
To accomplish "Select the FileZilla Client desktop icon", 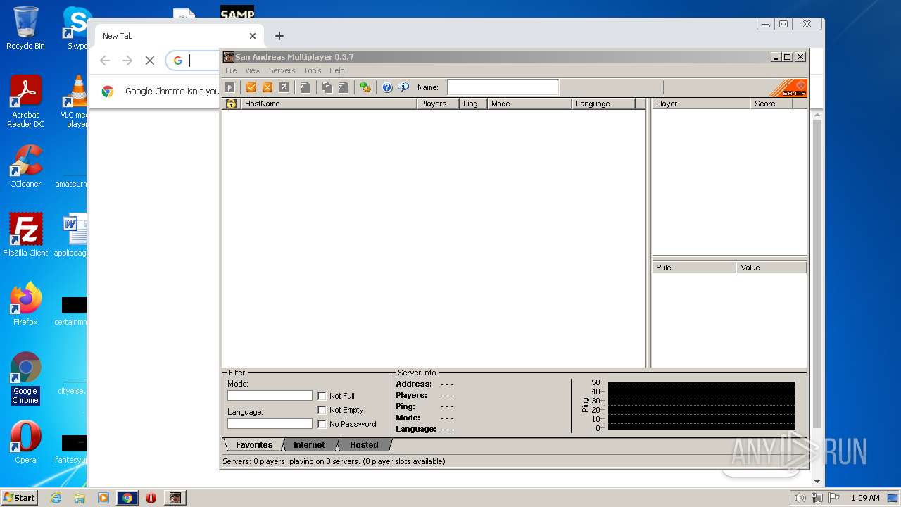I will 25,235.
